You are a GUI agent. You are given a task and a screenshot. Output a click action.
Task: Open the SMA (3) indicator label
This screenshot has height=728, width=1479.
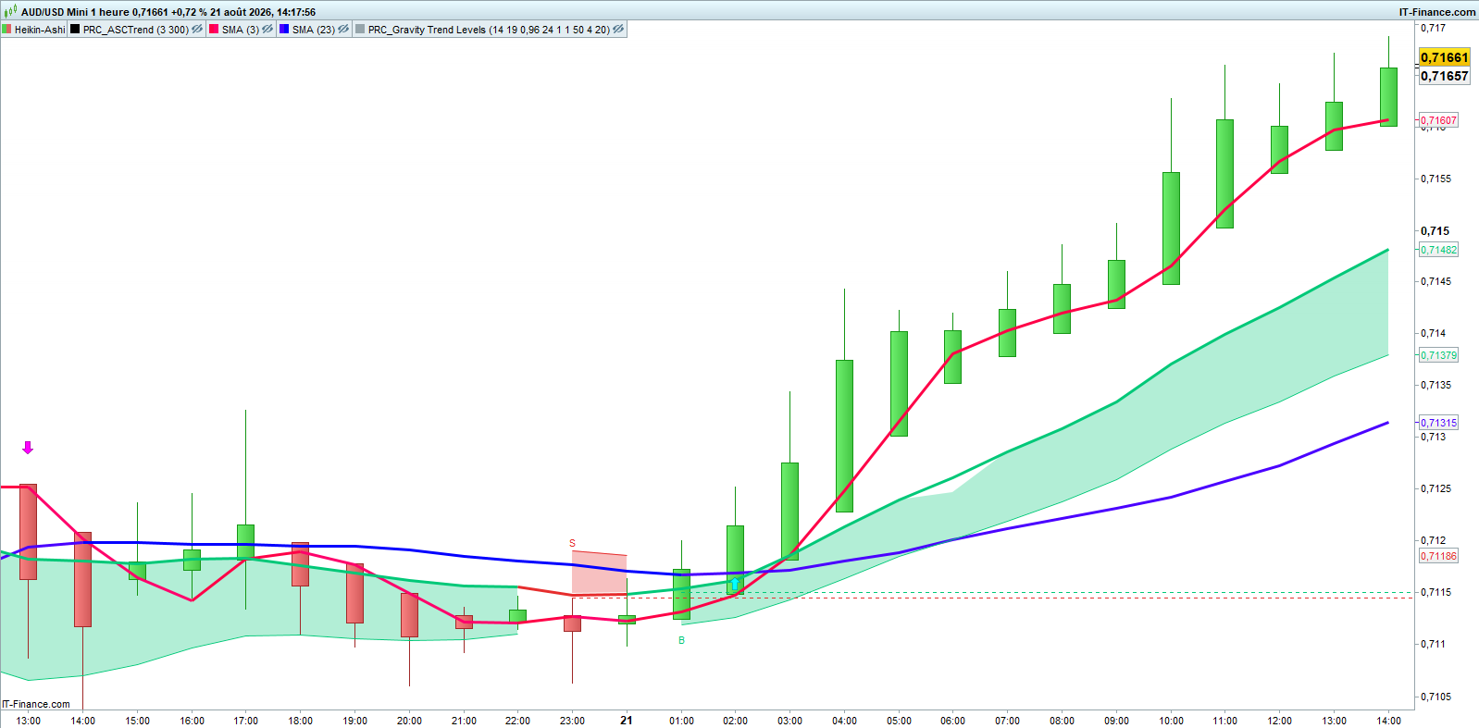(241, 30)
